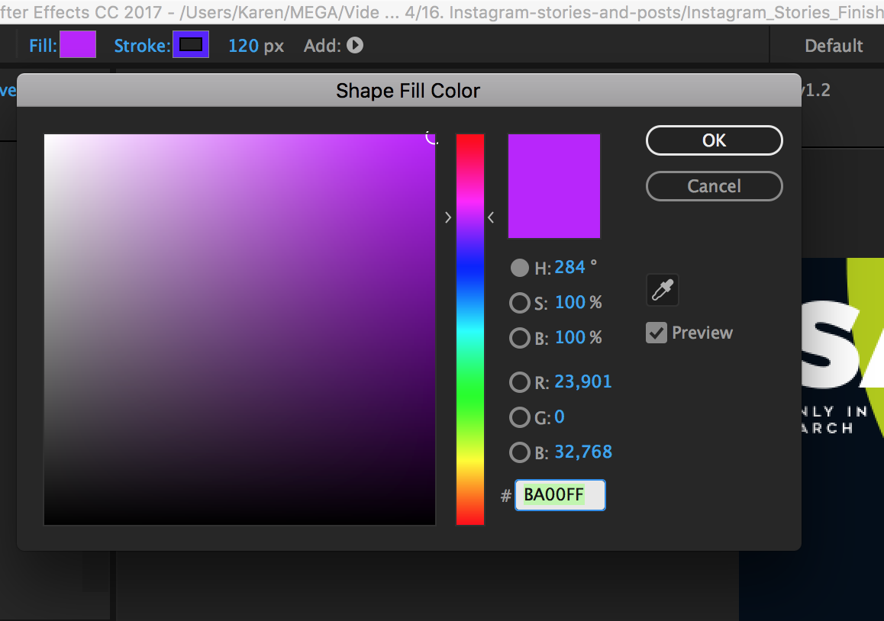
Task: Click the Fill label to open options
Action: pos(43,46)
